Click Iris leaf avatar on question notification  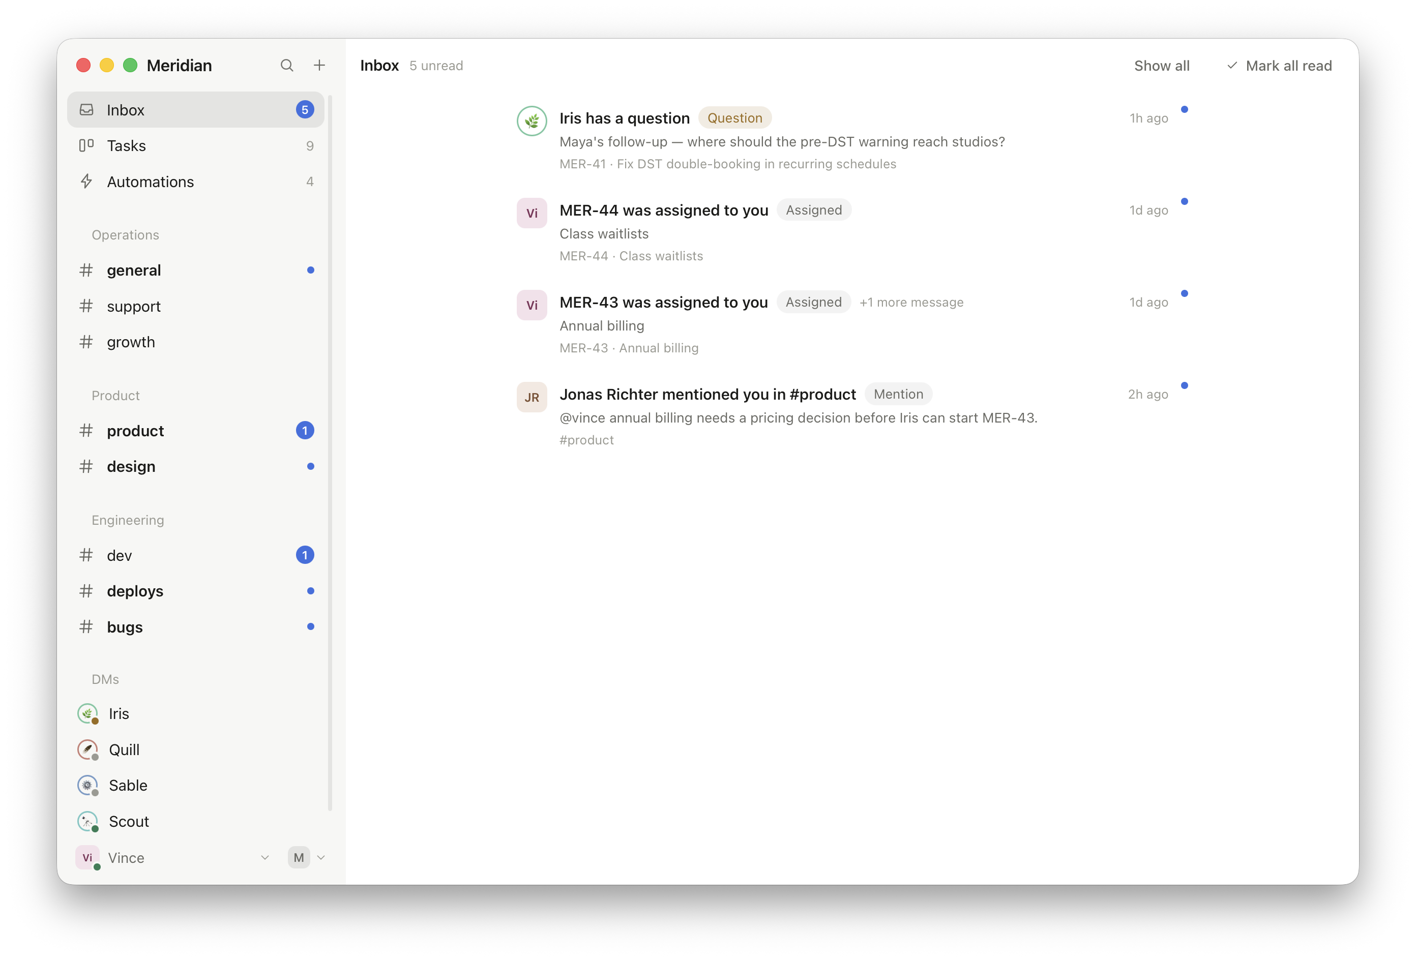click(x=532, y=121)
